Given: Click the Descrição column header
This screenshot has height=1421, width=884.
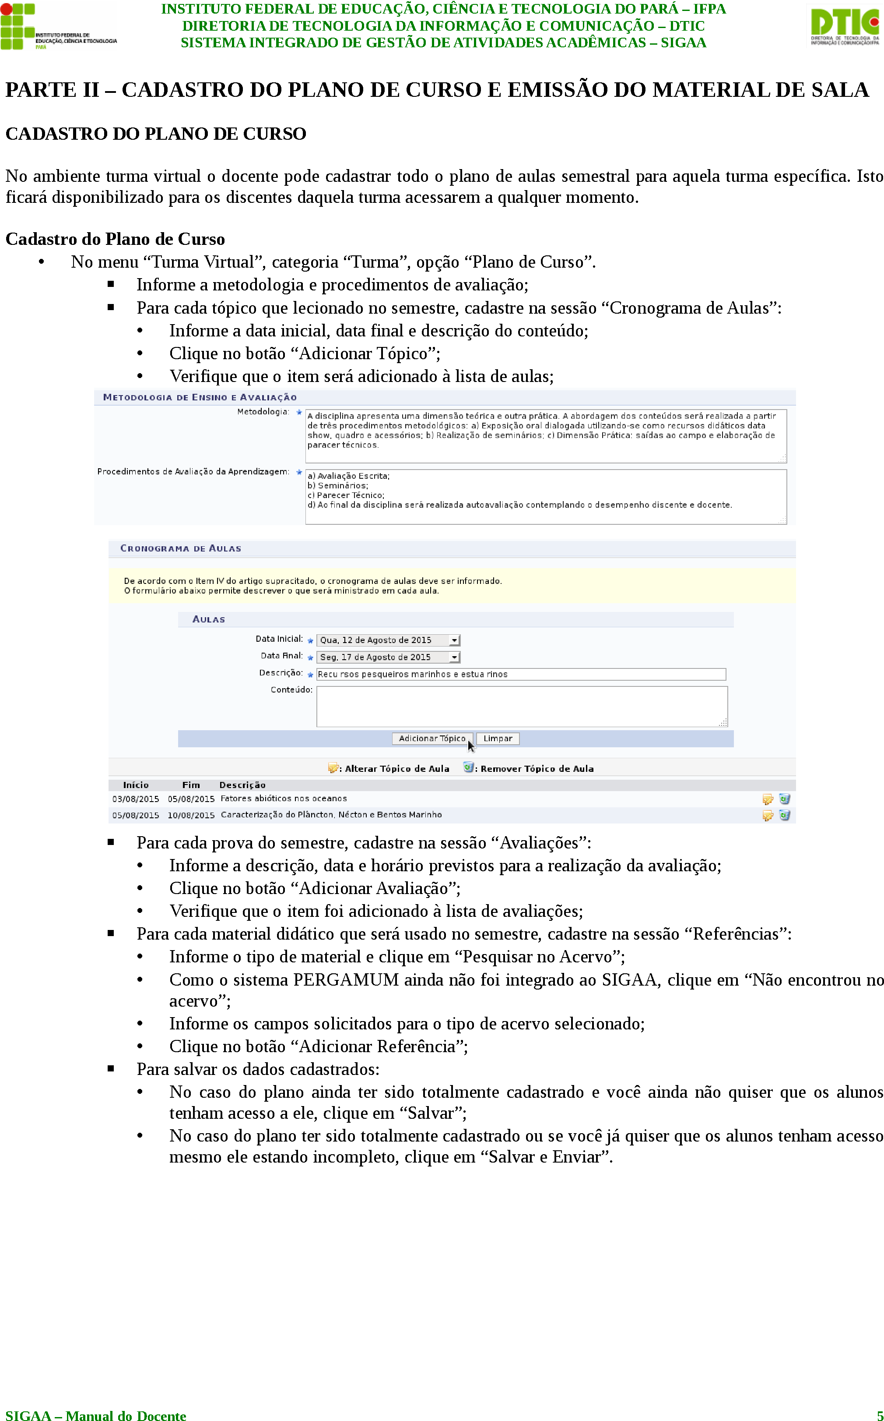Looking at the screenshot, I should pyautogui.click(x=242, y=785).
